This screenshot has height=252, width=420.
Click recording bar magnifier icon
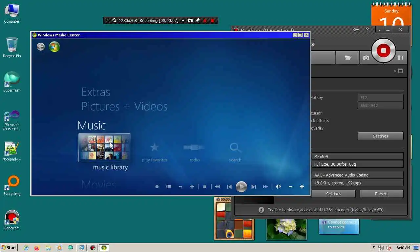tap(115, 21)
